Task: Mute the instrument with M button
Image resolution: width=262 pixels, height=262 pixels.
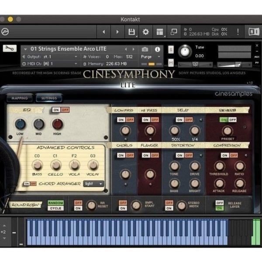Action: [x=171, y=62]
